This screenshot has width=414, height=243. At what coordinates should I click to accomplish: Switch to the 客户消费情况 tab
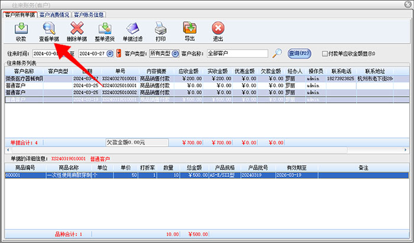pyautogui.click(x=55, y=14)
